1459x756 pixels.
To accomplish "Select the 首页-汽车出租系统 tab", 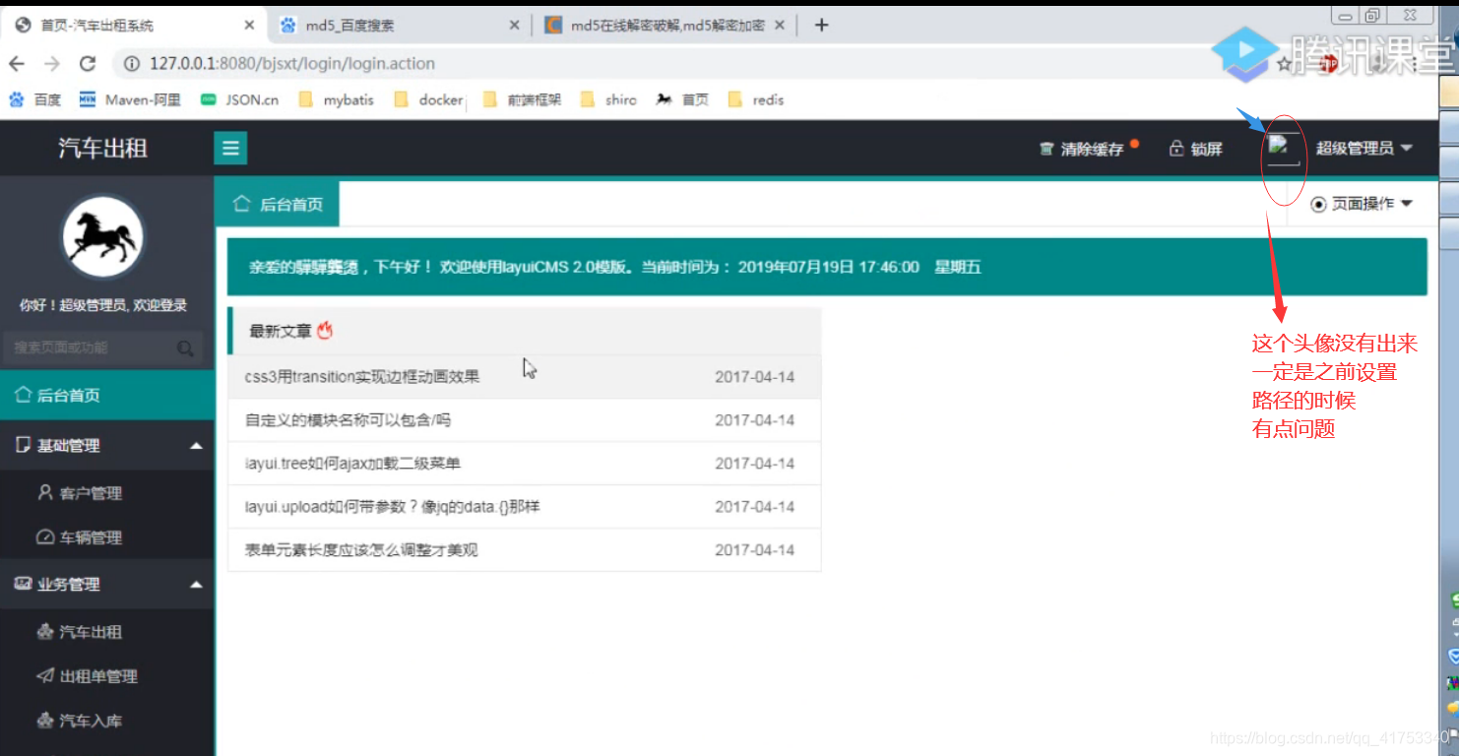I will (x=133, y=26).
